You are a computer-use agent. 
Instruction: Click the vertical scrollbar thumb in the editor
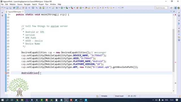click(173, 50)
